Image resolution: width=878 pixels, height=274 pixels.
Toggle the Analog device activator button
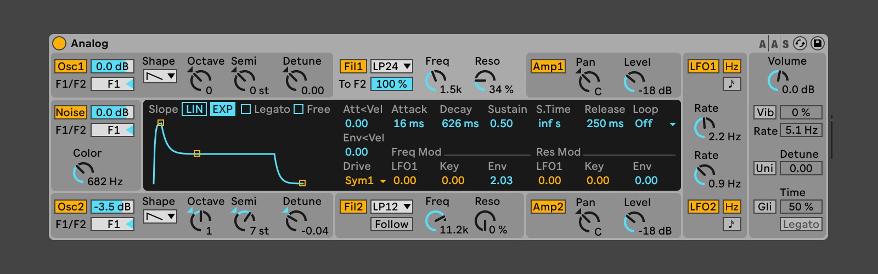pyautogui.click(x=59, y=43)
